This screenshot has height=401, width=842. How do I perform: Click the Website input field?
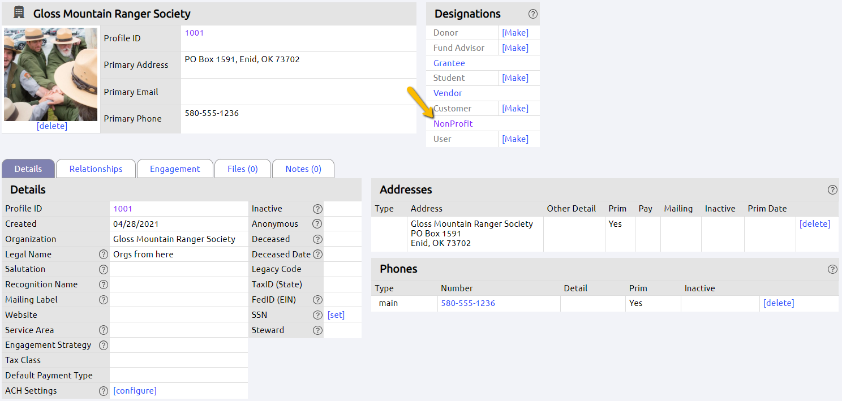pos(178,314)
